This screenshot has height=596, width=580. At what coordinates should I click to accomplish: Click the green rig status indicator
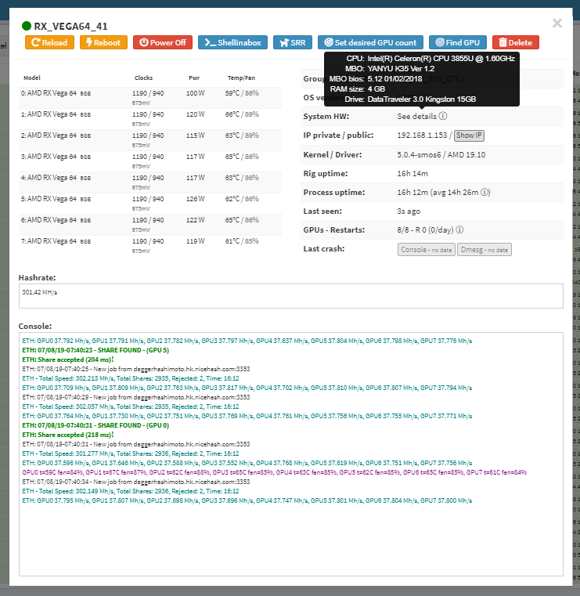(x=26, y=26)
